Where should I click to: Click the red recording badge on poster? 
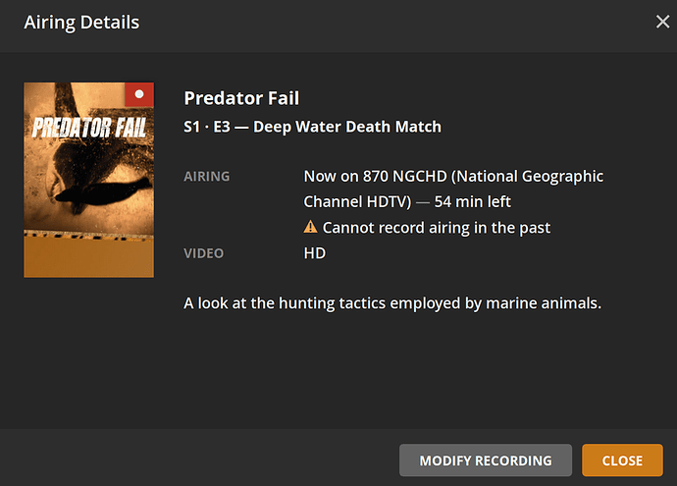139,95
